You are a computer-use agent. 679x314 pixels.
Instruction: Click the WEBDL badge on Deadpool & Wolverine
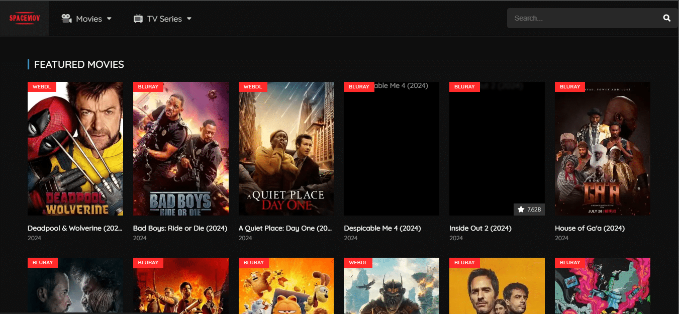pos(41,86)
